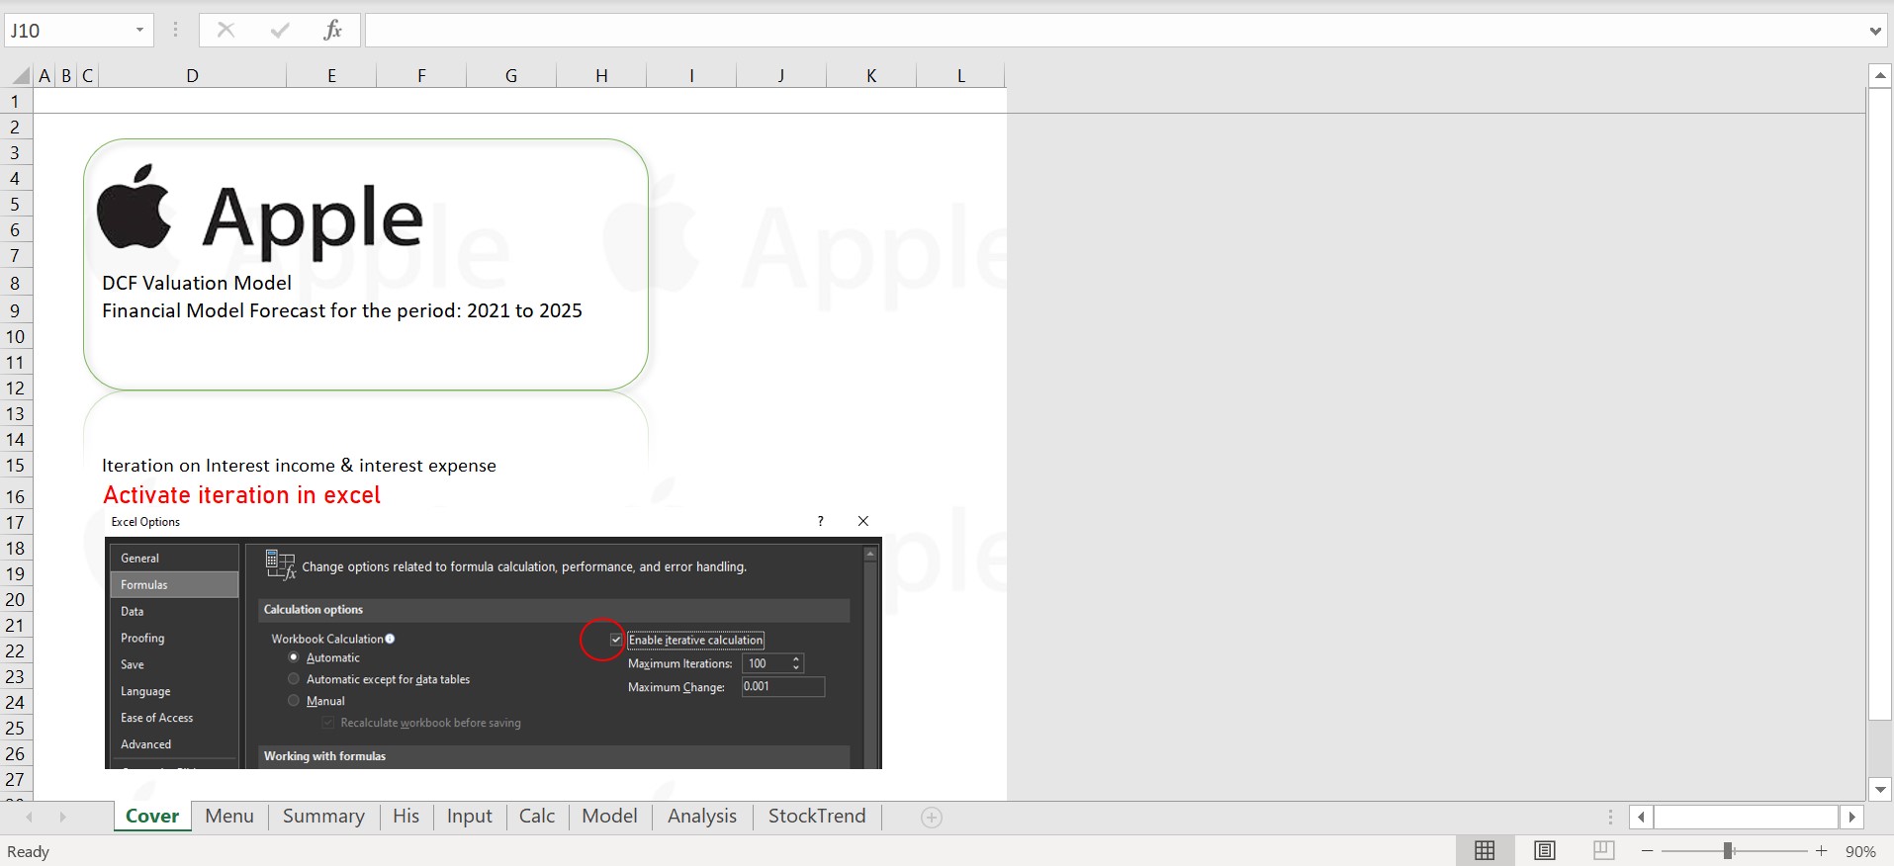Click vertical scrollbar down arrow
The height and width of the screenshot is (866, 1894).
(x=1880, y=789)
